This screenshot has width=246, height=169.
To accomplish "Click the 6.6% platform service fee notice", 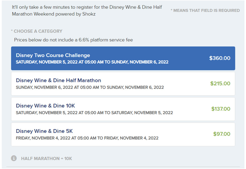I will [73, 40].
